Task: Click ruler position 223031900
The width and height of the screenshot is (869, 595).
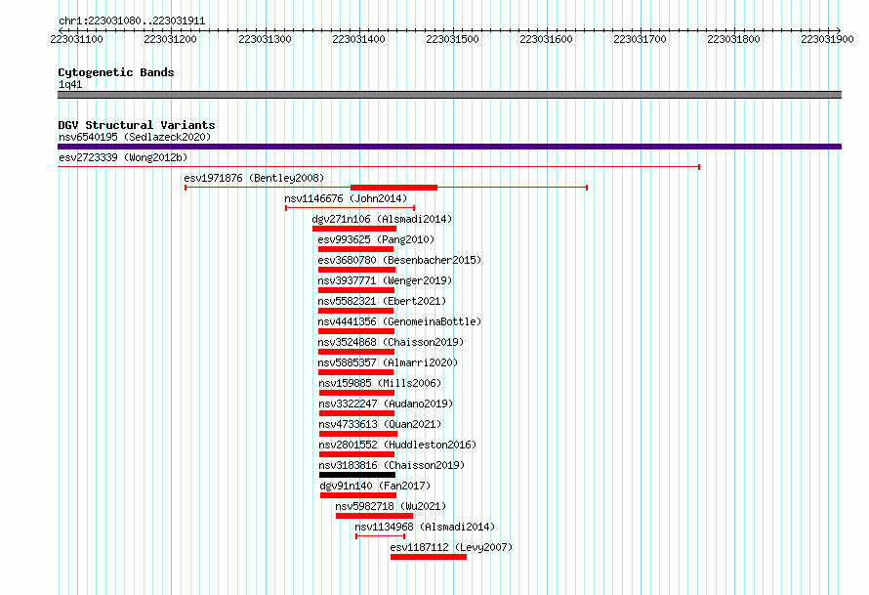Action: pos(827,39)
